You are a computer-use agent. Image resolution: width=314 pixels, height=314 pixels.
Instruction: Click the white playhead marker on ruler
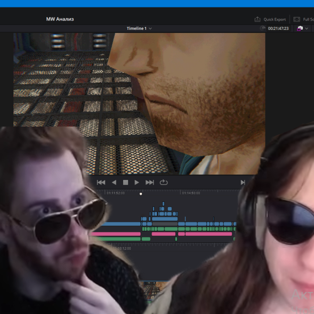(141, 194)
